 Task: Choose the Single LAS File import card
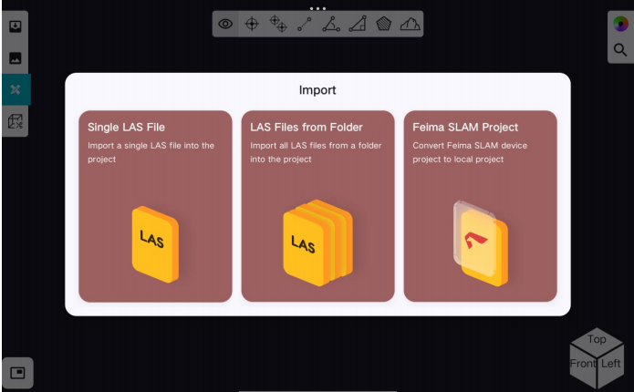point(155,206)
